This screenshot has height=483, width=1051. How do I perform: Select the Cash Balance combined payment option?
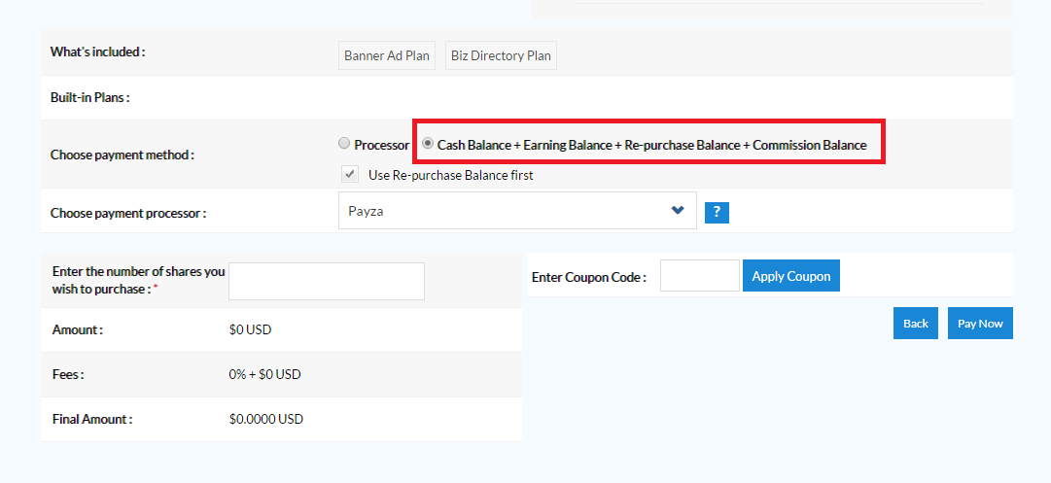pos(428,144)
